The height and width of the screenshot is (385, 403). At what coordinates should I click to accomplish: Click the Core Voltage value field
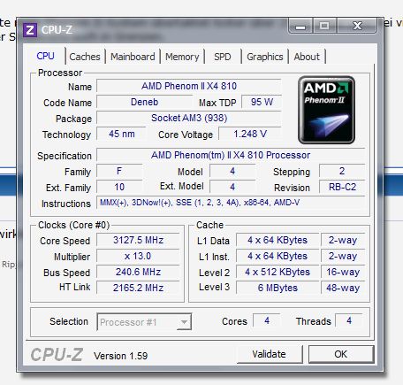click(x=250, y=134)
